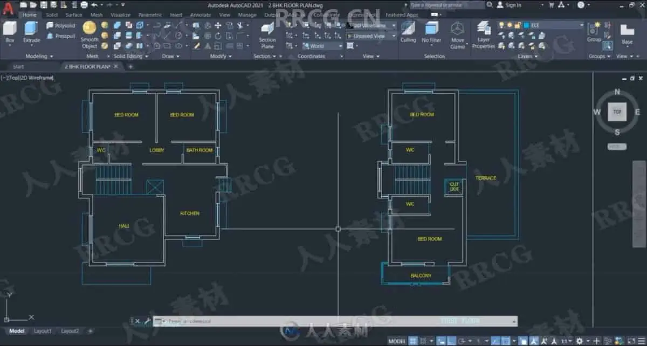The width and height of the screenshot is (647, 346).
Task: Toggle MODEL space button in status bar
Action: point(397,341)
